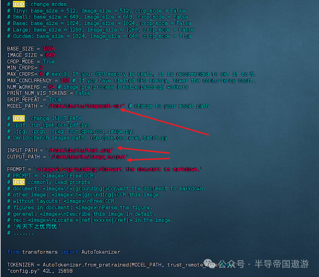The height and width of the screenshot is (277, 319).
Task: Click the comment 'image pre-process (resize/padding) workers'
Action: pos(126,87)
